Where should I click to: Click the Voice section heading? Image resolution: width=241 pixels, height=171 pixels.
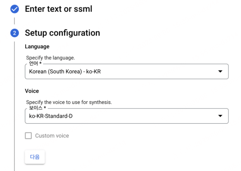pyautogui.click(x=32, y=91)
